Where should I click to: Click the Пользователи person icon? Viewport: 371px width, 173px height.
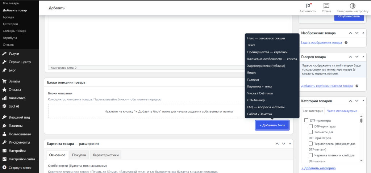point(4,134)
